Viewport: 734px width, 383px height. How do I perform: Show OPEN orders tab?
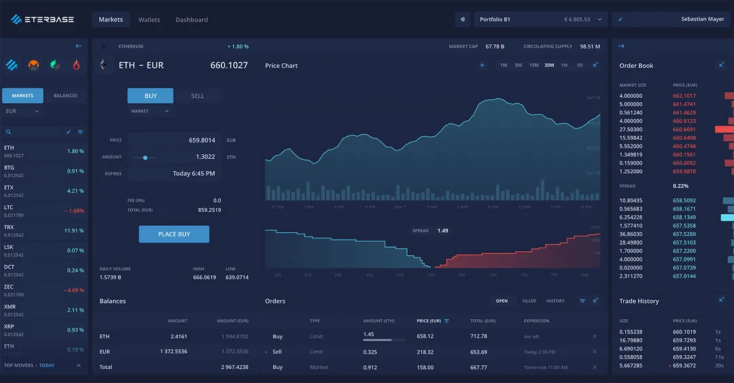tap(502, 301)
